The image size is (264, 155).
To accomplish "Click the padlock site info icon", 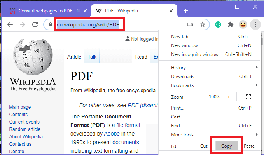I will click(x=50, y=25).
